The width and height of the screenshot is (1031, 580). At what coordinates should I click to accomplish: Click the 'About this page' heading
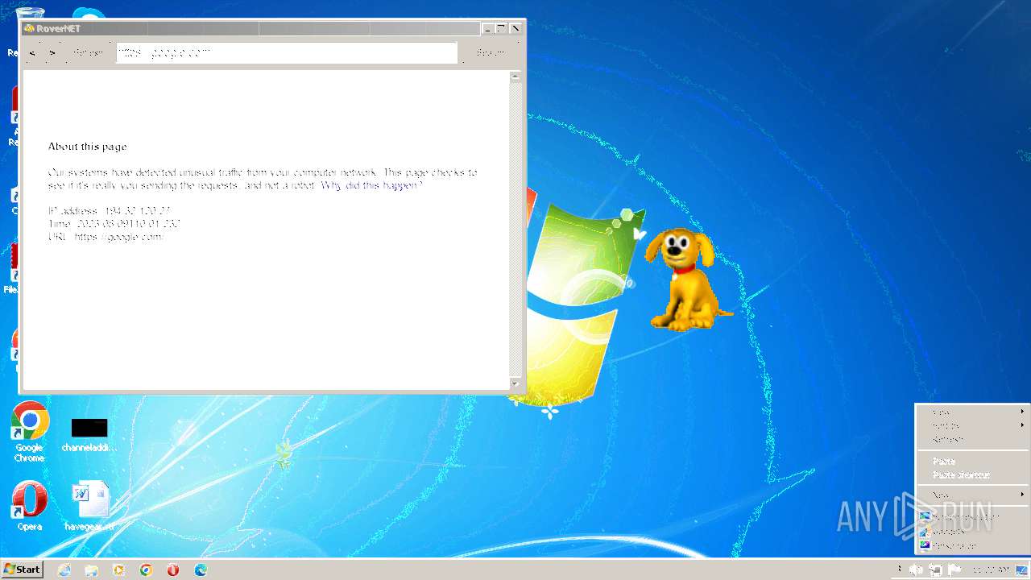click(87, 147)
